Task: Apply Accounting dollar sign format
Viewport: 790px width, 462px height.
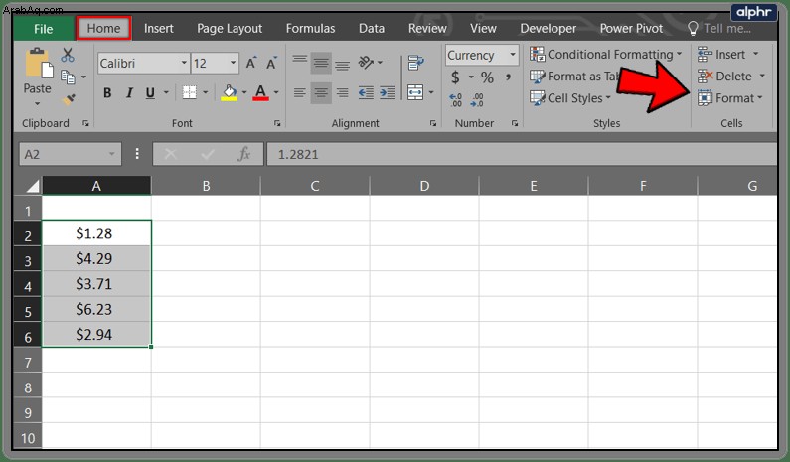Action: pos(455,77)
